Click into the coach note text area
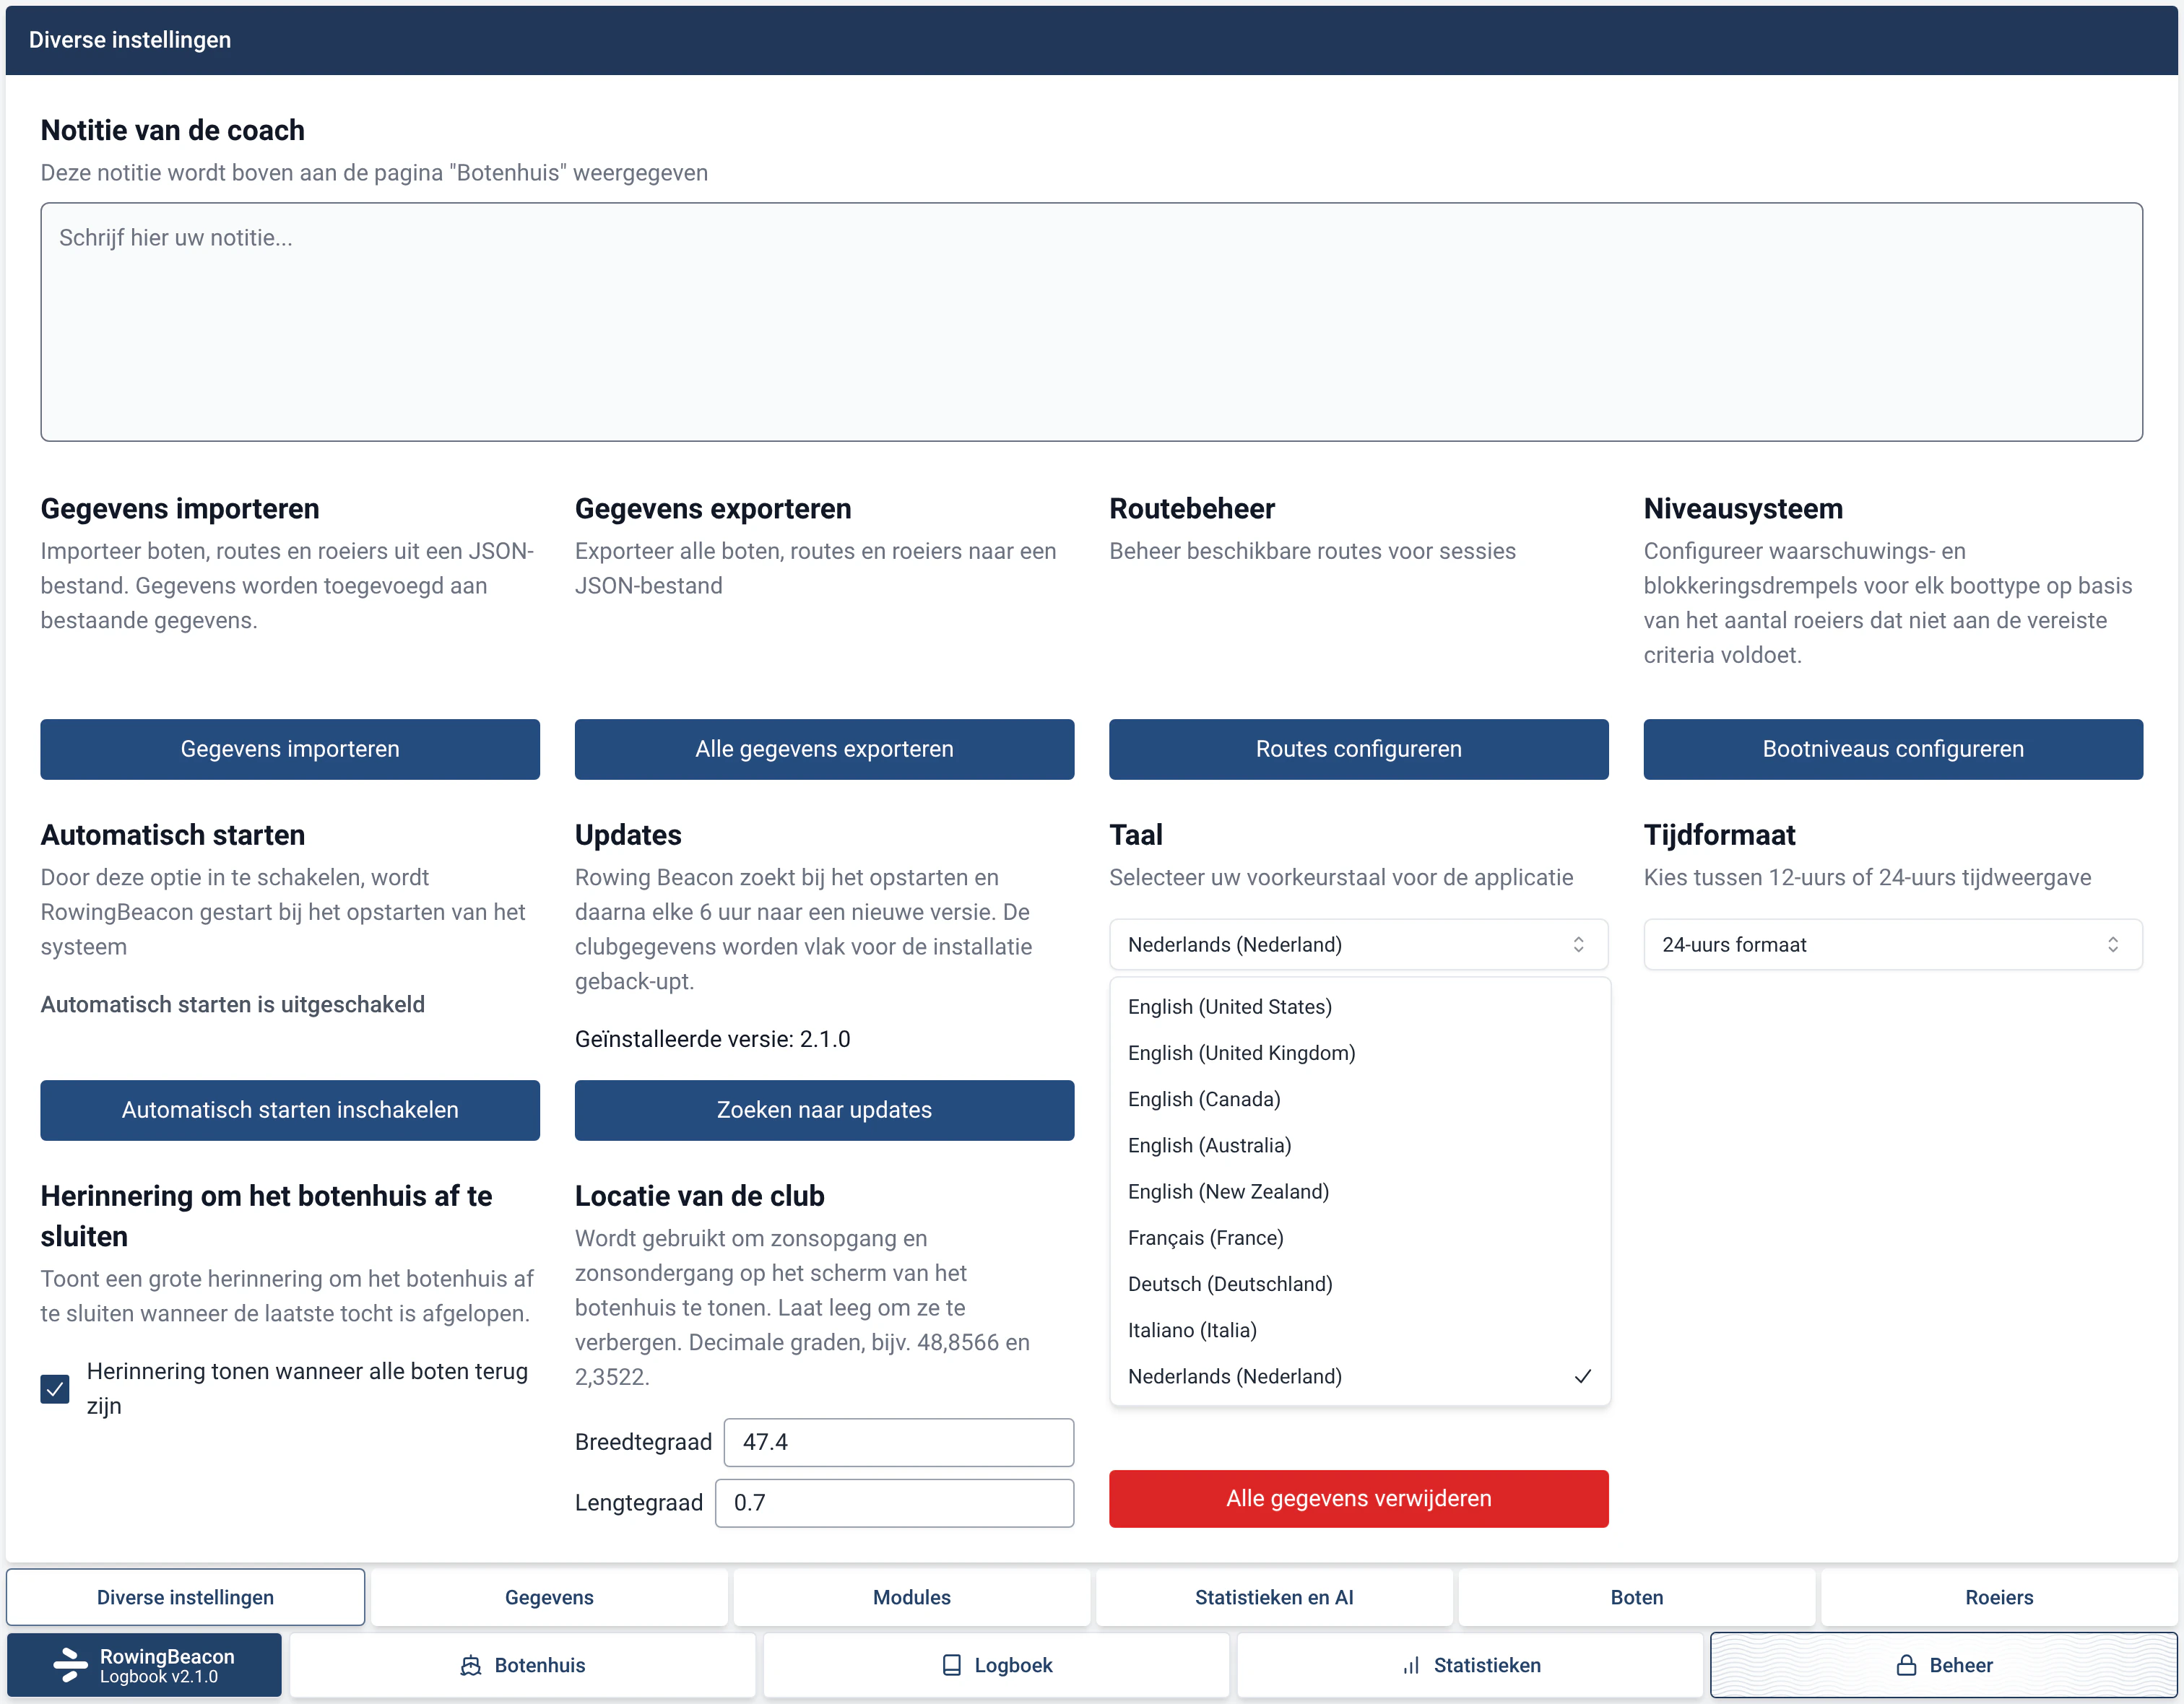Screen dimensions: 2184x1704 1091,322
